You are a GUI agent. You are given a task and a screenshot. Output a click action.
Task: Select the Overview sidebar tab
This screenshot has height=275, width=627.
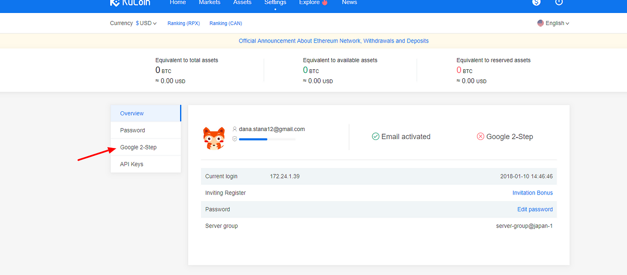pos(146,113)
